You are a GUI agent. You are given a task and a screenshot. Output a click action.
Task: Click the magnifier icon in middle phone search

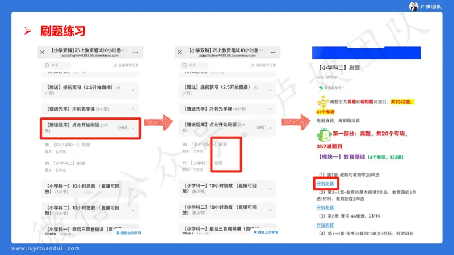pyautogui.click(x=184, y=65)
